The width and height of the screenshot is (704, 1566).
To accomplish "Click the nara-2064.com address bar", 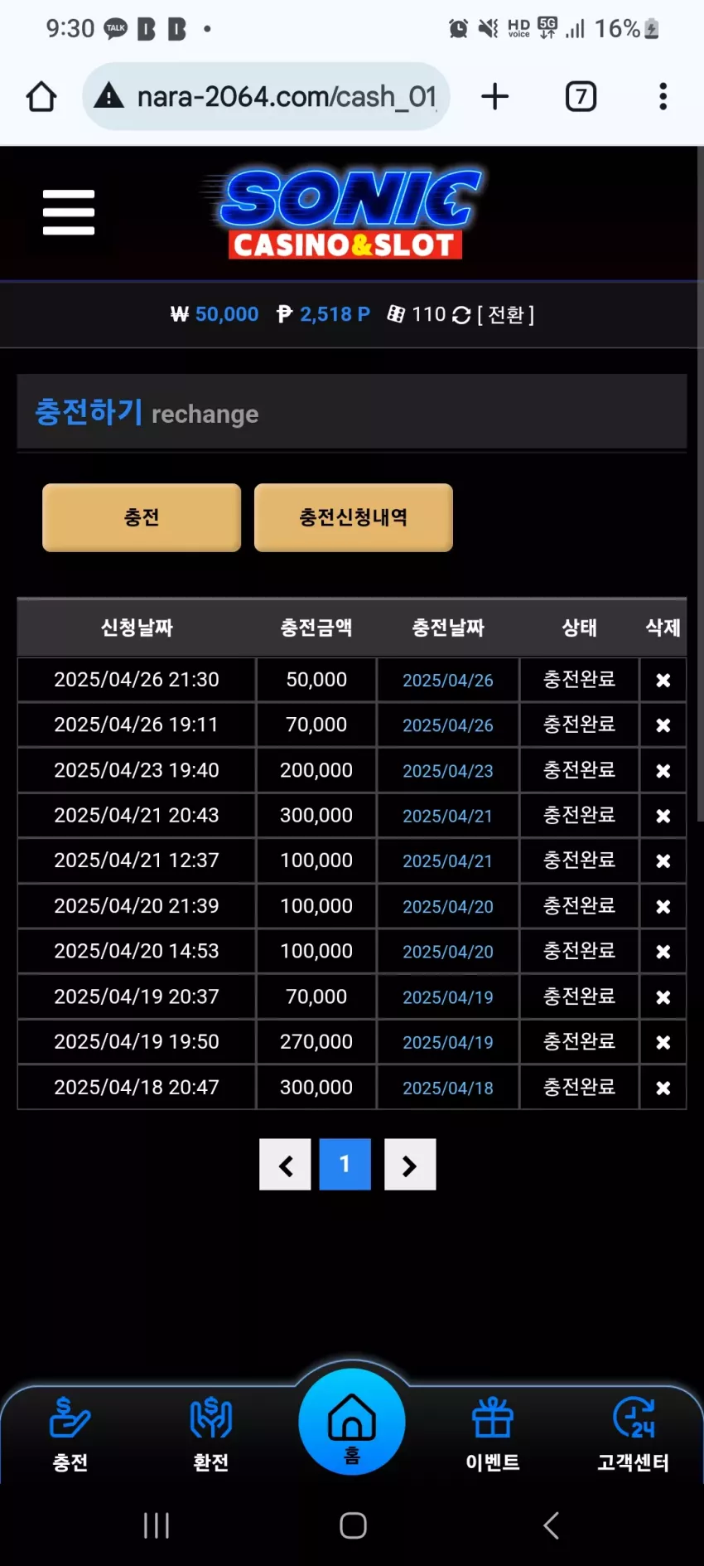I will (x=266, y=97).
